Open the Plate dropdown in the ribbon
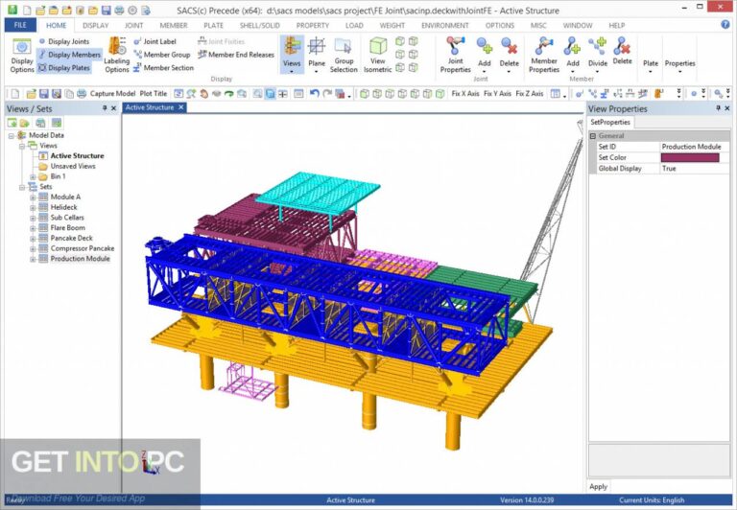 click(x=651, y=66)
